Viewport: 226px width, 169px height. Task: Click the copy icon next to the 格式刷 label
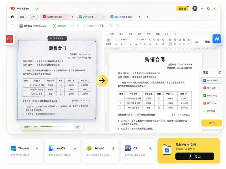coord(116,44)
